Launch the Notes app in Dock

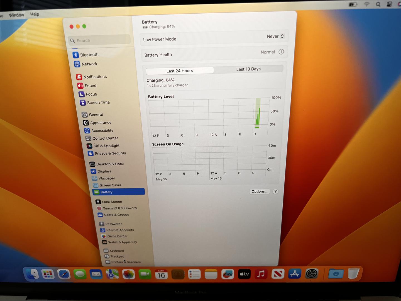tap(211, 274)
